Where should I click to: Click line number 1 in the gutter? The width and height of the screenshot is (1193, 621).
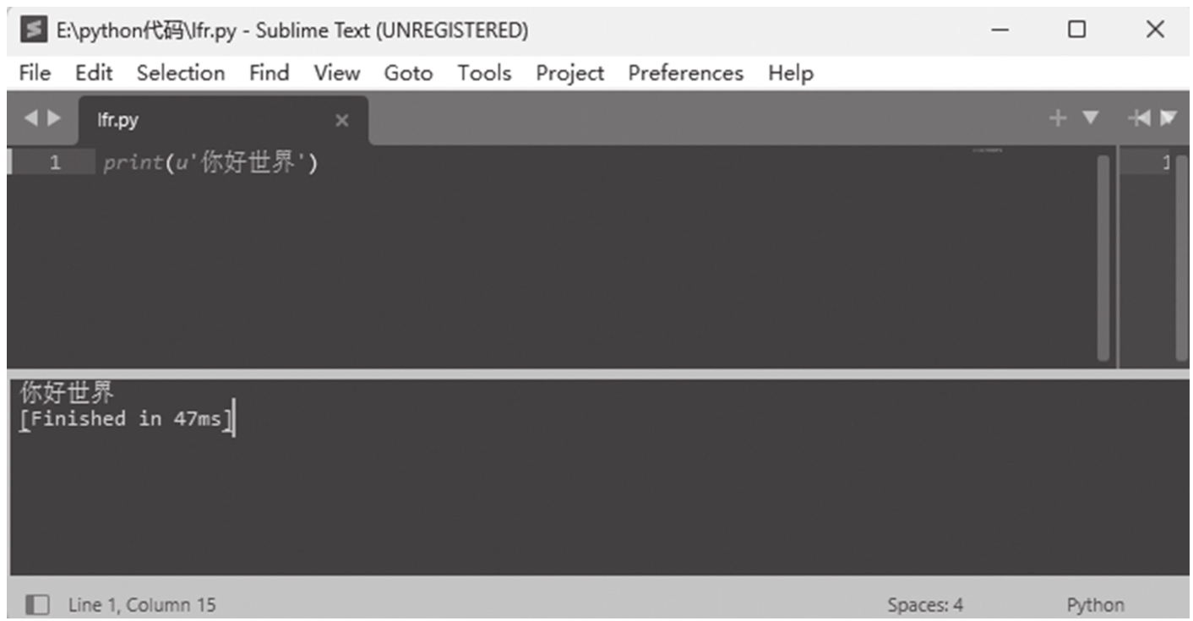tap(55, 163)
